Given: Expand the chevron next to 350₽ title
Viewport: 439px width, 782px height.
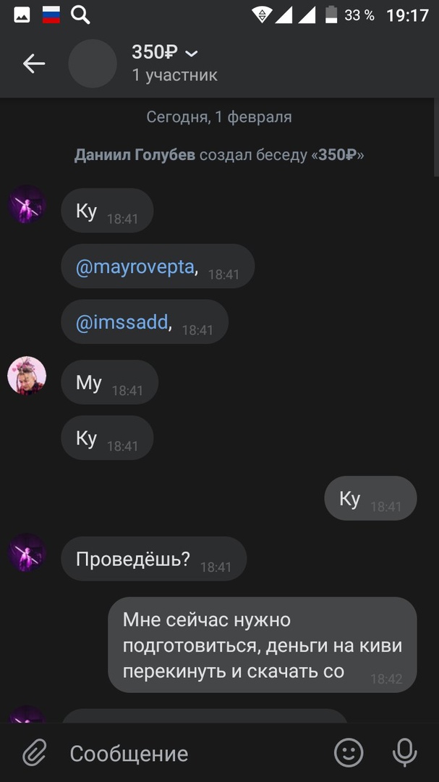Looking at the screenshot, I should pyautogui.click(x=192, y=53).
